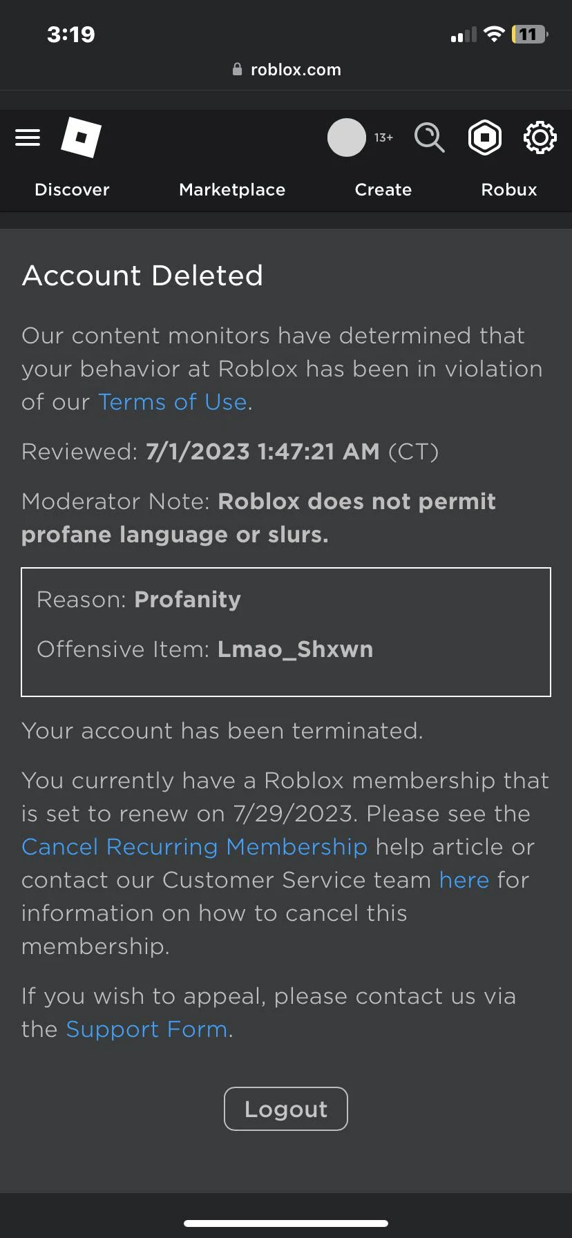Open the Marketplace section
The width and height of the screenshot is (572, 1238).
click(231, 189)
